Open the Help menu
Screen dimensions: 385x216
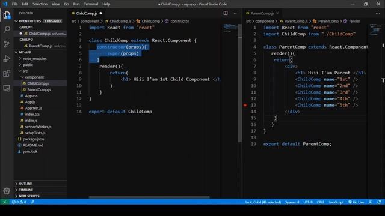pyautogui.click(x=106, y=4)
